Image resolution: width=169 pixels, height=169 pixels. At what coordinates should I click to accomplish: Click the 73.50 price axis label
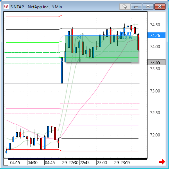click(155, 69)
